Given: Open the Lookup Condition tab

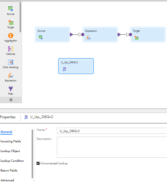Looking at the screenshot, I should [x=12, y=161].
